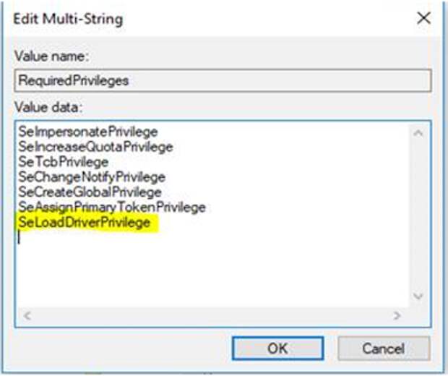Place cursor on SeAssignPrimaryTokenPrivilege line
448x376 pixels.
pos(112,207)
